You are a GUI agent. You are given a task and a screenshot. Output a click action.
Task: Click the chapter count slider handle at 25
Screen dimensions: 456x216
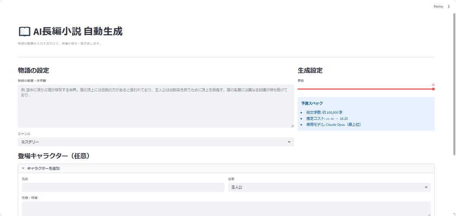point(433,89)
